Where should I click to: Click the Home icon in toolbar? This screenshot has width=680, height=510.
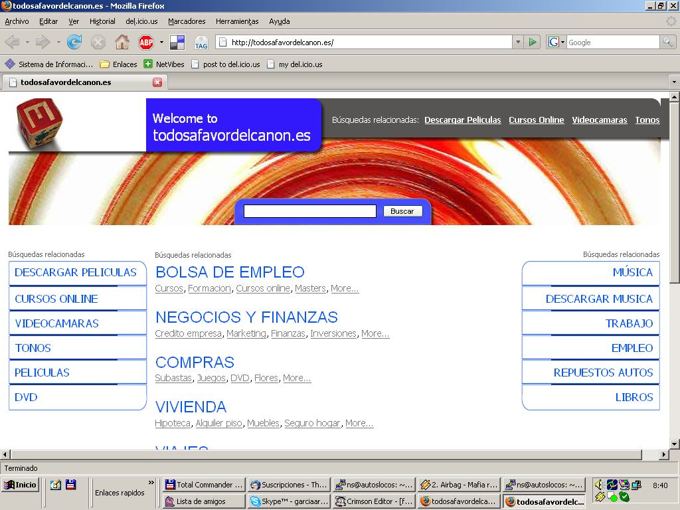122,42
